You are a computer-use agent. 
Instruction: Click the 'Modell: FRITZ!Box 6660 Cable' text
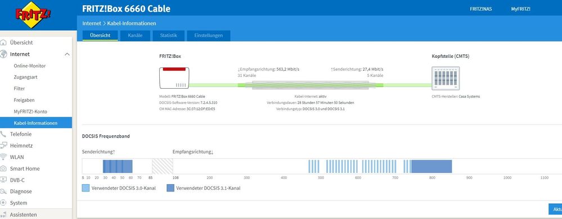(x=182, y=97)
